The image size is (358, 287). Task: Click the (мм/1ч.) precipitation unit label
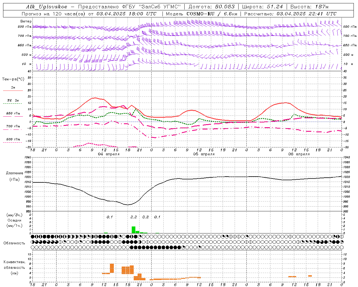click(x=15, y=226)
